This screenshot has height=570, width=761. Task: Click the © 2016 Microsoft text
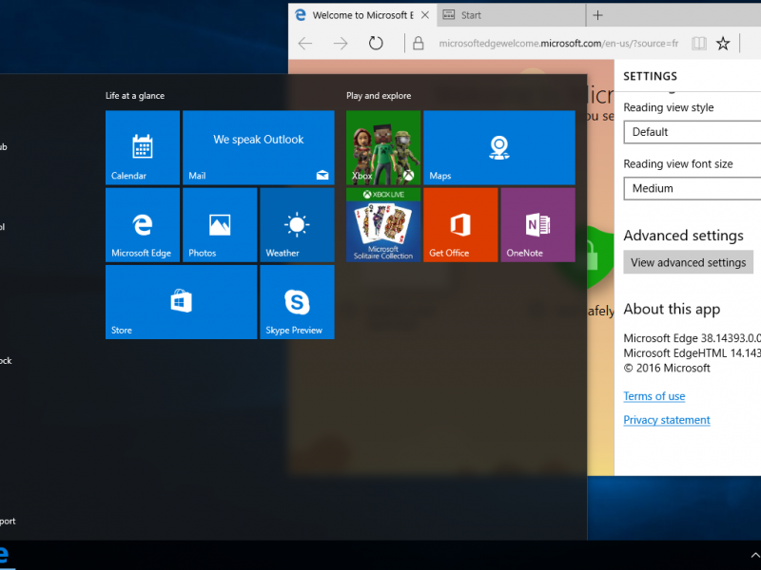pyautogui.click(x=667, y=368)
